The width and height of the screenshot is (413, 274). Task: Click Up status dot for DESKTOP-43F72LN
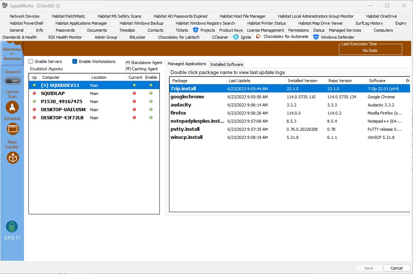(x=34, y=118)
